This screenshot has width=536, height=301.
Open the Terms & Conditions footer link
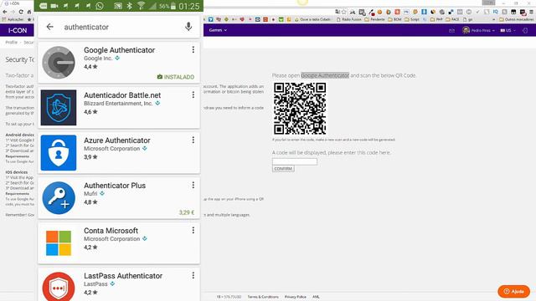[263, 297]
